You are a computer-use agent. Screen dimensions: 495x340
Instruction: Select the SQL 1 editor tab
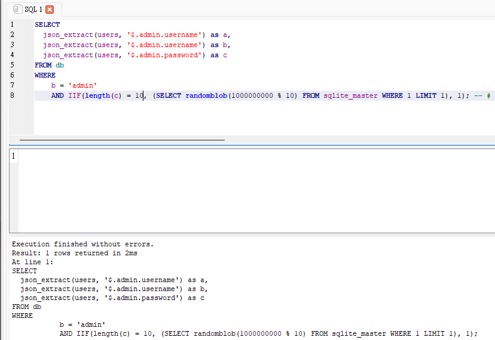(33, 10)
